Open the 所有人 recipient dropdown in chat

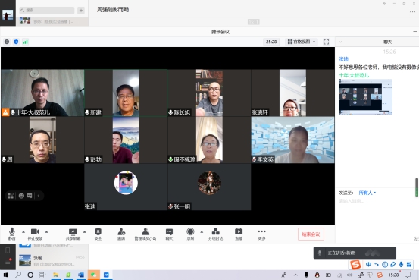tap(367, 193)
